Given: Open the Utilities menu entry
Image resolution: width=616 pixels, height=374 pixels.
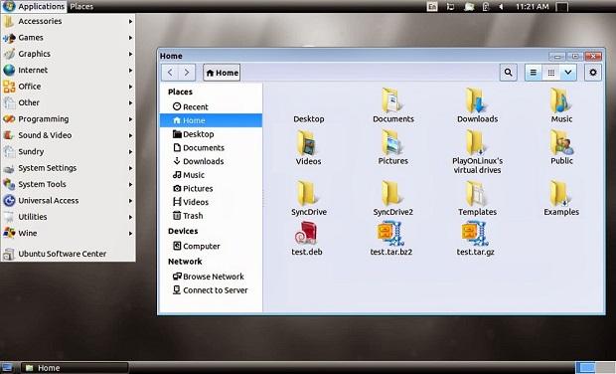Looking at the screenshot, I should (68, 217).
